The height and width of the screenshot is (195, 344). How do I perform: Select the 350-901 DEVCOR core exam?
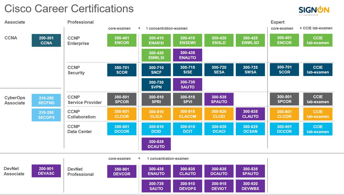122,171
